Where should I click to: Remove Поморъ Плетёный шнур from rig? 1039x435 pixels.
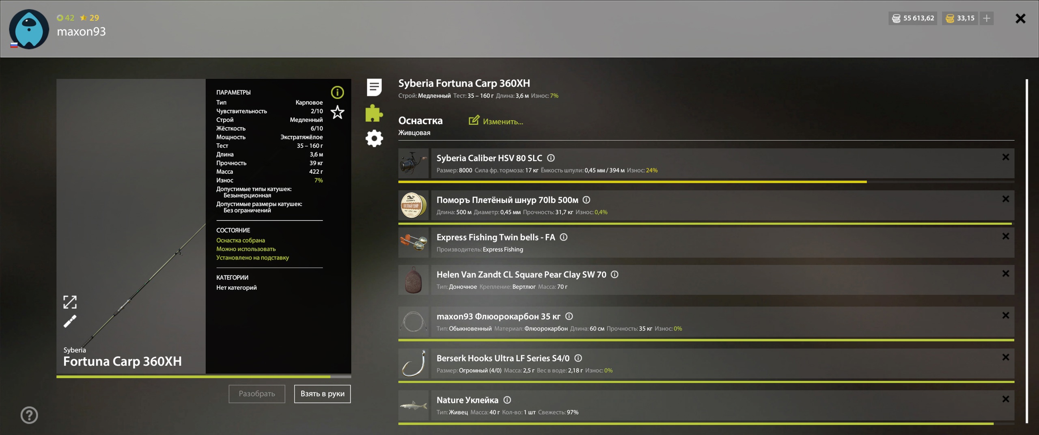click(1006, 199)
